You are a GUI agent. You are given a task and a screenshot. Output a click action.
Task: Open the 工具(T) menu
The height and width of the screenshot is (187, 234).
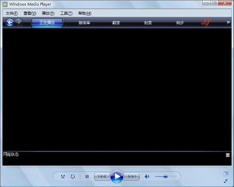pos(66,14)
